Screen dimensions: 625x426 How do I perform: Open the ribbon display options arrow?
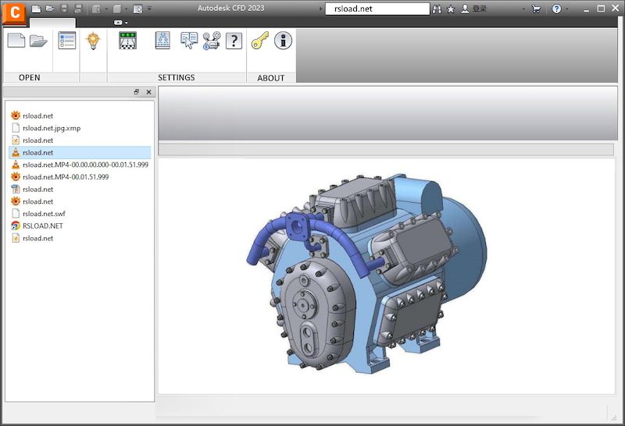coord(127,23)
